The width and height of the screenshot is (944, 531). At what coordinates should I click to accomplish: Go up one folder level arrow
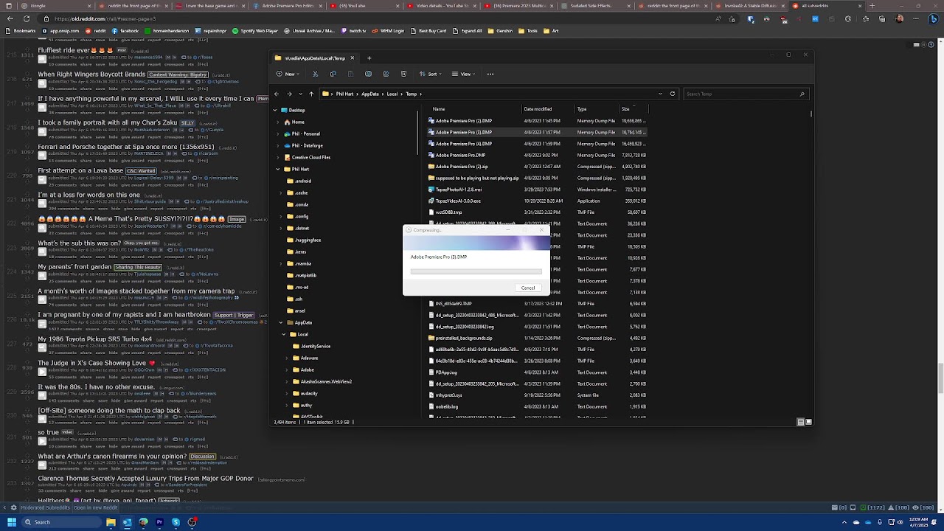[x=311, y=94]
